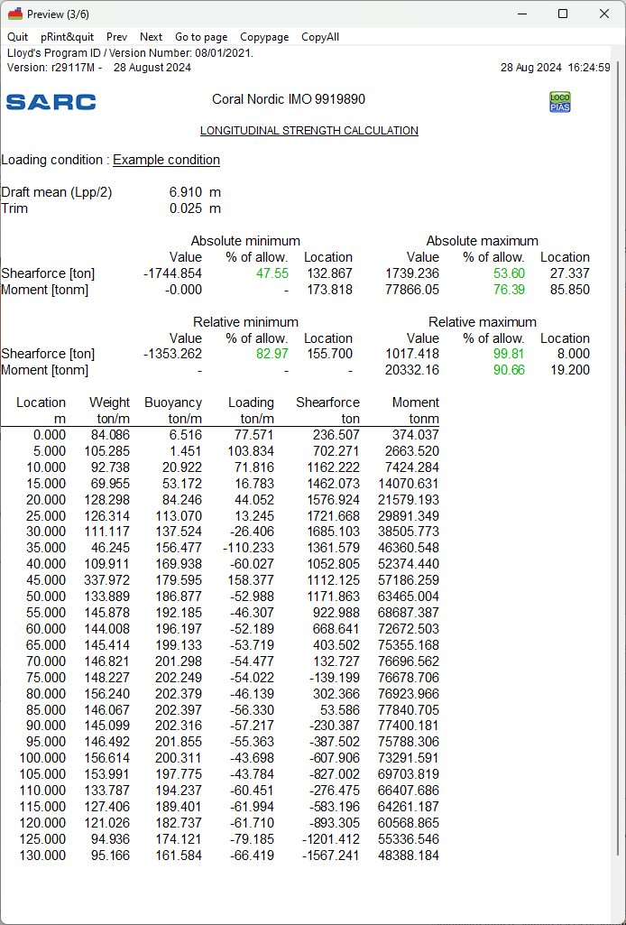The width and height of the screenshot is (626, 925).
Task: Click the shearforce value -1567.241
Action: (x=330, y=856)
